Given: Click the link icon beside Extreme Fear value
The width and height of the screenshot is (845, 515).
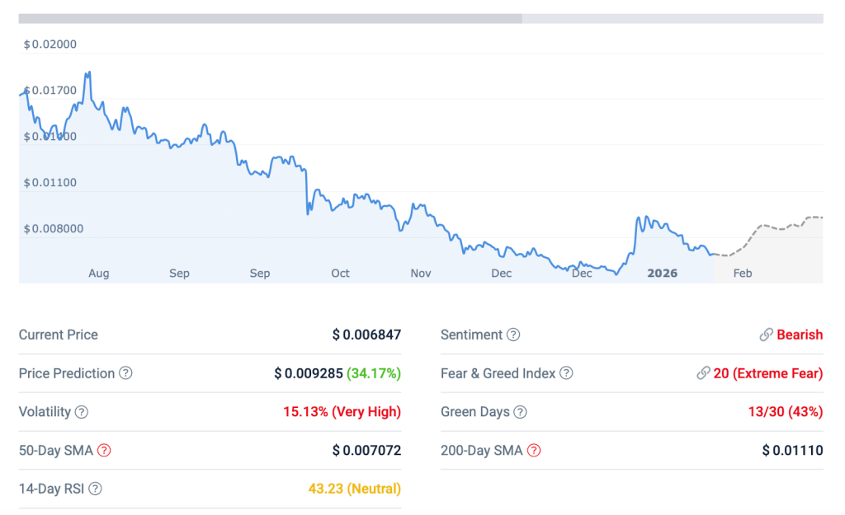Looking at the screenshot, I should pyautogui.click(x=703, y=373).
